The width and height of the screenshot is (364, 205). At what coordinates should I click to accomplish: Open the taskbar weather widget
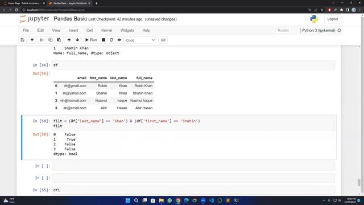click(9, 200)
